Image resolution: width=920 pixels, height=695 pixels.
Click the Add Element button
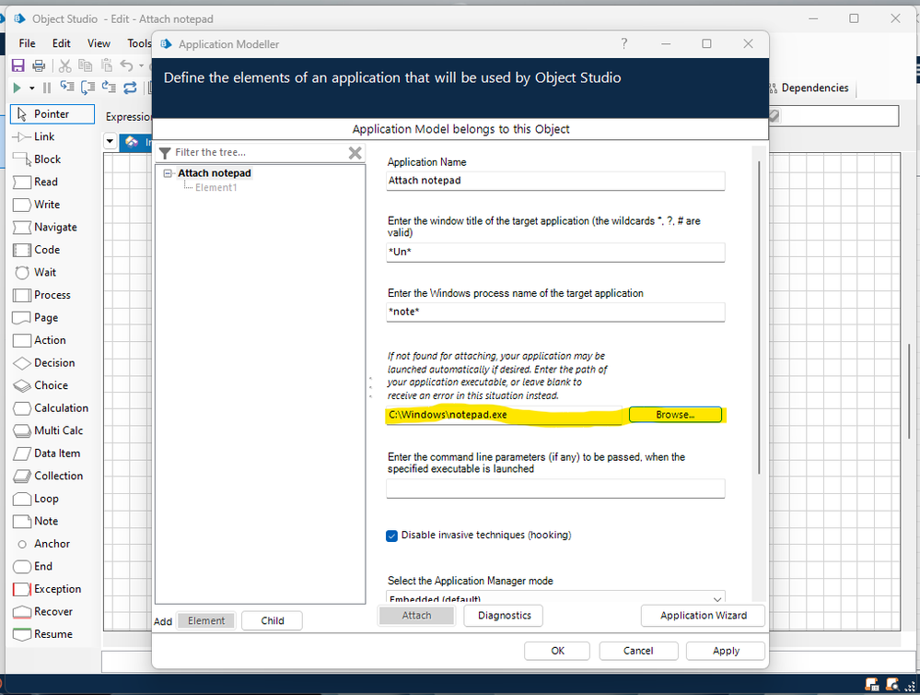click(206, 621)
